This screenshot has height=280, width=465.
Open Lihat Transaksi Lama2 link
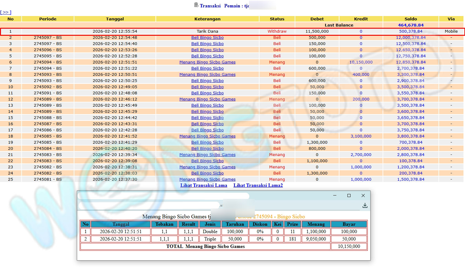pos(258,185)
